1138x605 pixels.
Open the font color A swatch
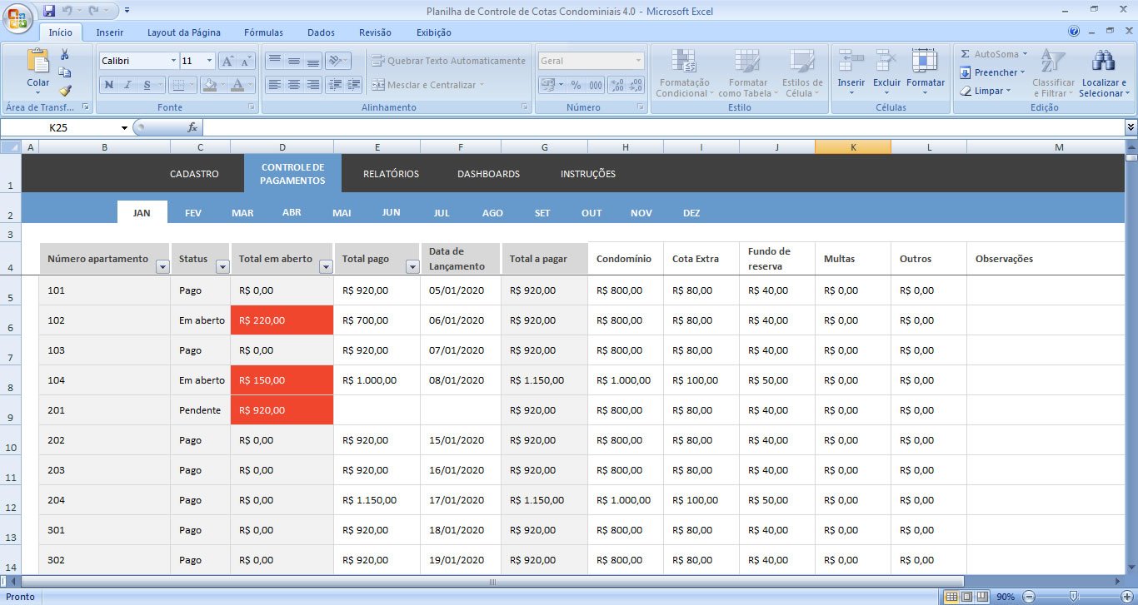(x=238, y=85)
